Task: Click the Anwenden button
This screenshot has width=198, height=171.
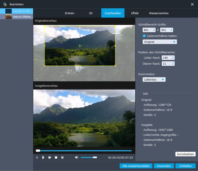Action: (163, 166)
